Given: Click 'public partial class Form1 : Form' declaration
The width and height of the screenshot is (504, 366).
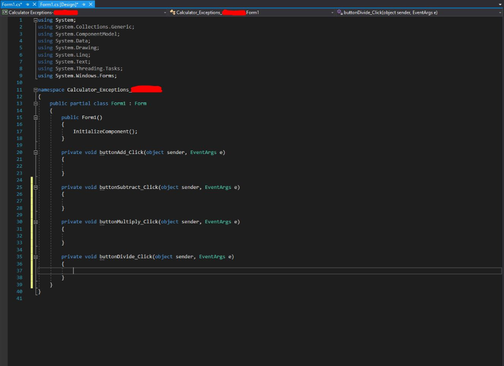Looking at the screenshot, I should tap(98, 103).
